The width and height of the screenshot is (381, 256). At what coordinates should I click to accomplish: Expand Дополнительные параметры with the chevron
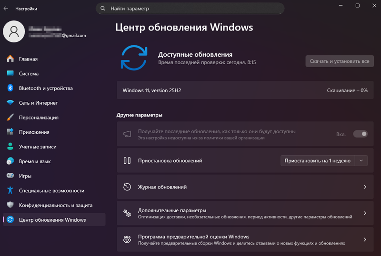[365, 213]
